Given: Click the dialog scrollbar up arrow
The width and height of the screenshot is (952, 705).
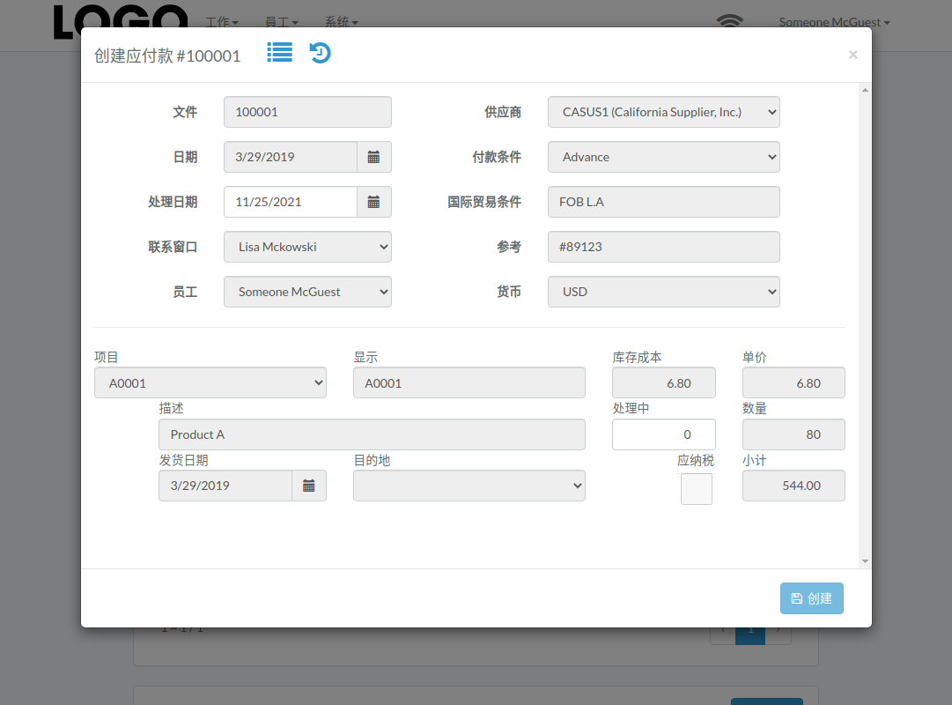Looking at the screenshot, I should (x=865, y=90).
